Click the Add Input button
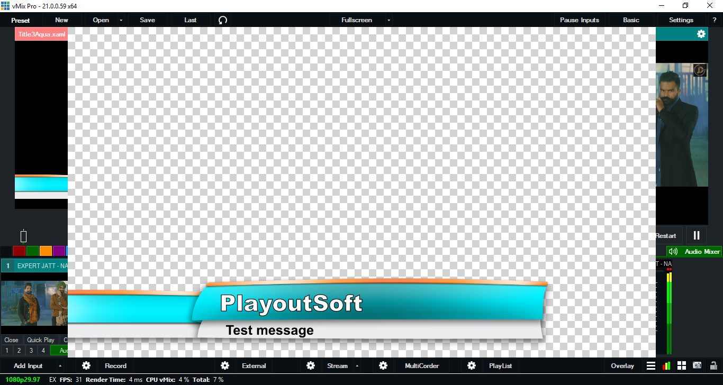Screen dimensions: 723x385 tap(28, 365)
